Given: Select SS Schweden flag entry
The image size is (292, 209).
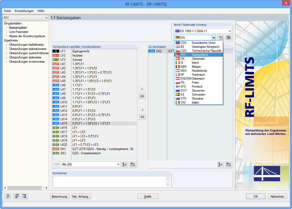Looking at the screenshot, I should pos(199,94).
